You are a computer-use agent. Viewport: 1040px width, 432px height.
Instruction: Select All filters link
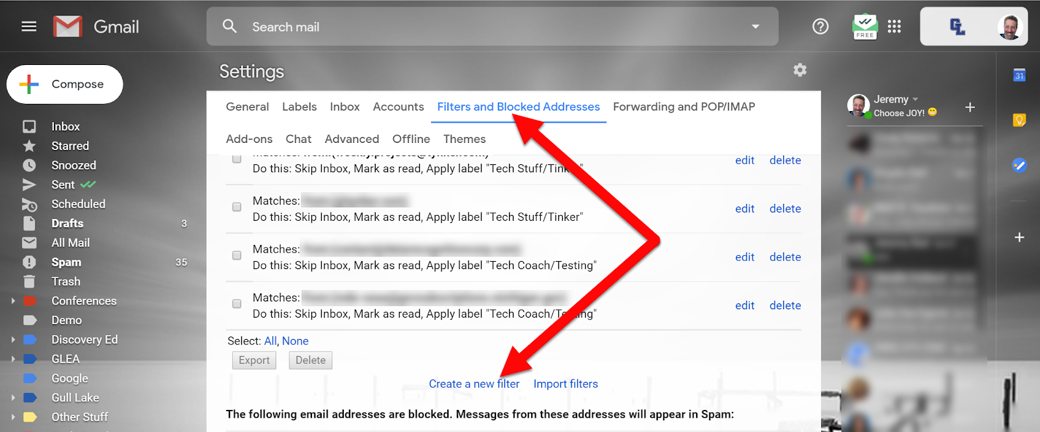coord(270,341)
